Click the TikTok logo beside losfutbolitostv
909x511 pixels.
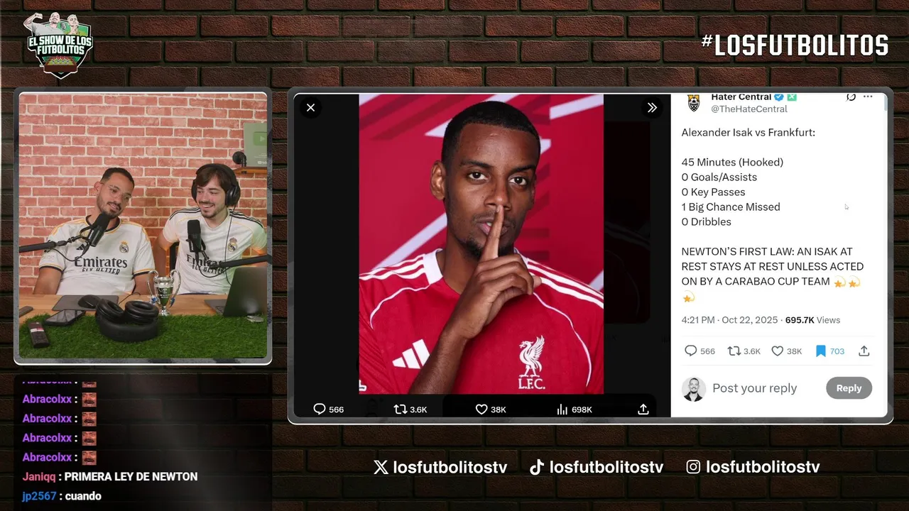click(537, 467)
